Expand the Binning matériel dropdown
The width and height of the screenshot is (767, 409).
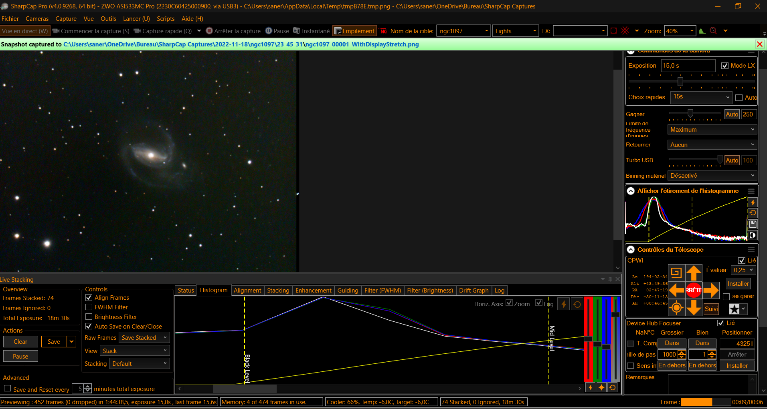point(712,176)
